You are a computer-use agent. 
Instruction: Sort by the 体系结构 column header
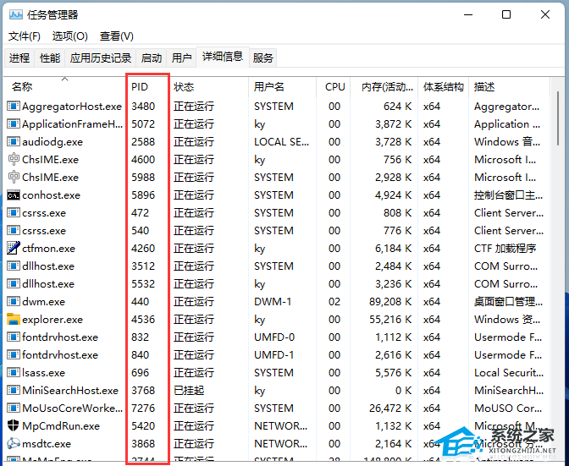click(443, 86)
